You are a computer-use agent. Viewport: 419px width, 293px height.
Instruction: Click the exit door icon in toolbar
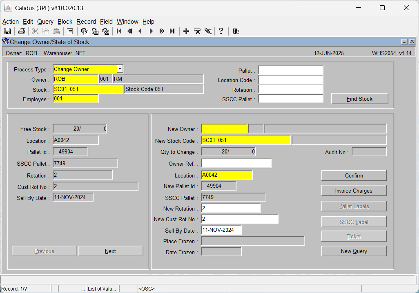click(236, 31)
